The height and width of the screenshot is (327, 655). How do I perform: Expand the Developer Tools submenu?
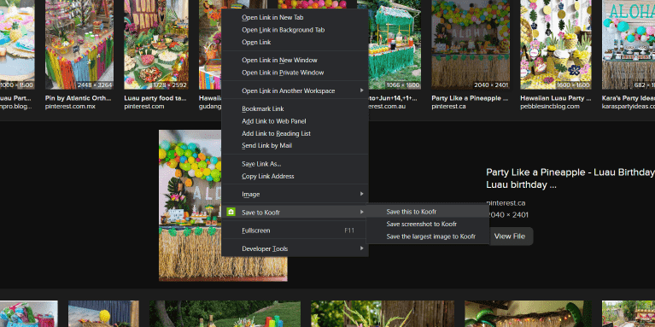point(295,249)
